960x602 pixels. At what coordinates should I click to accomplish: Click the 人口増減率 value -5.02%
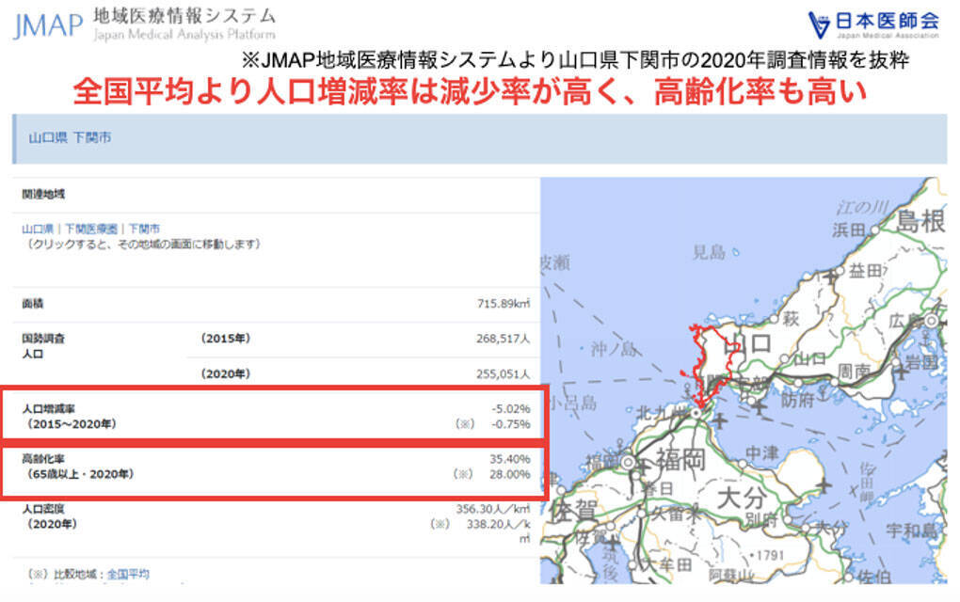point(510,408)
